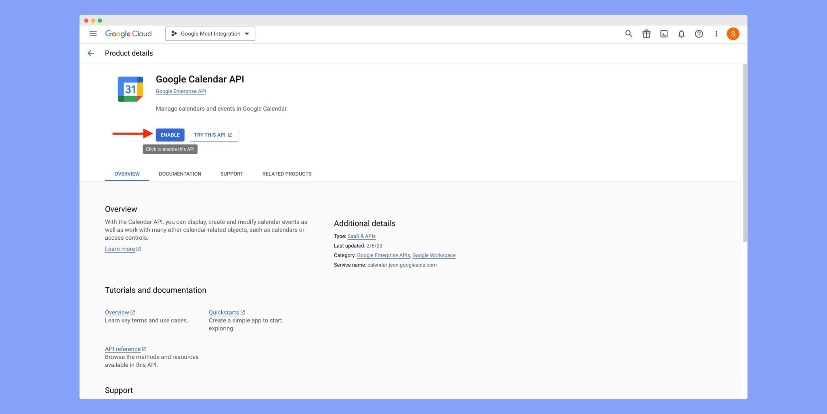Open the SaaS & APIs type link
Image resolution: width=827 pixels, height=414 pixels.
click(361, 236)
